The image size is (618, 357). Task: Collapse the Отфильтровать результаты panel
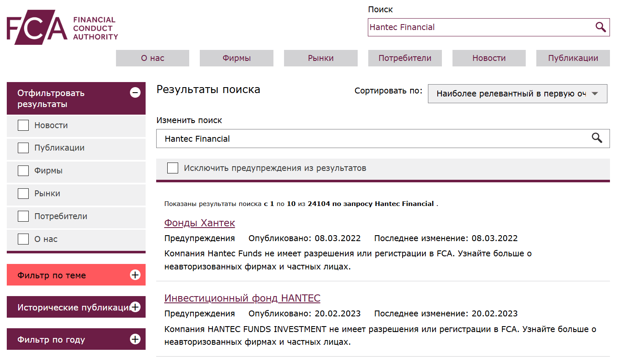coord(135,92)
